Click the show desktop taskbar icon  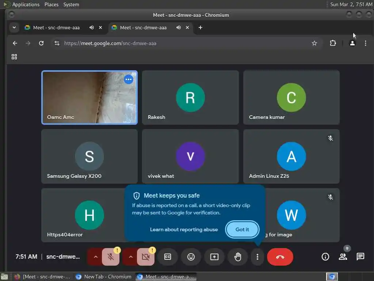click(x=4, y=277)
